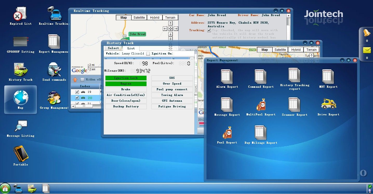Click John Broad vehicle marker on map
The image size is (373, 194).
137,34
